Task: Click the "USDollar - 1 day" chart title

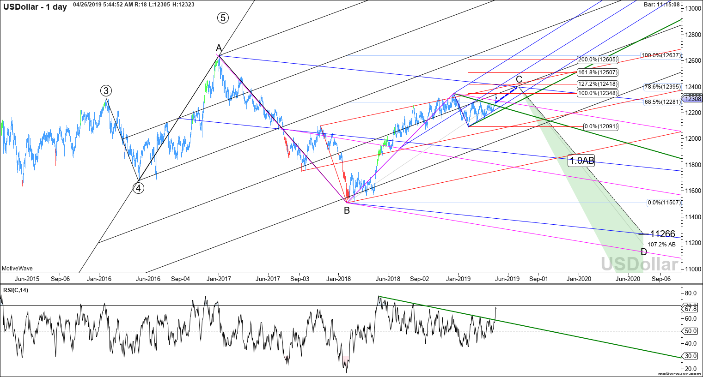Action: pyautogui.click(x=35, y=6)
